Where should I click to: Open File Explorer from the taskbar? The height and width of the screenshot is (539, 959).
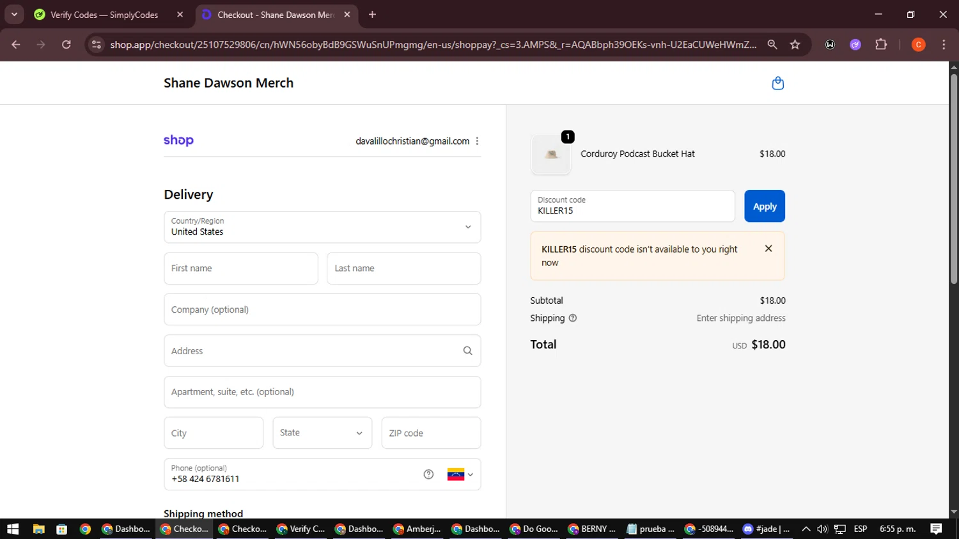click(x=39, y=529)
